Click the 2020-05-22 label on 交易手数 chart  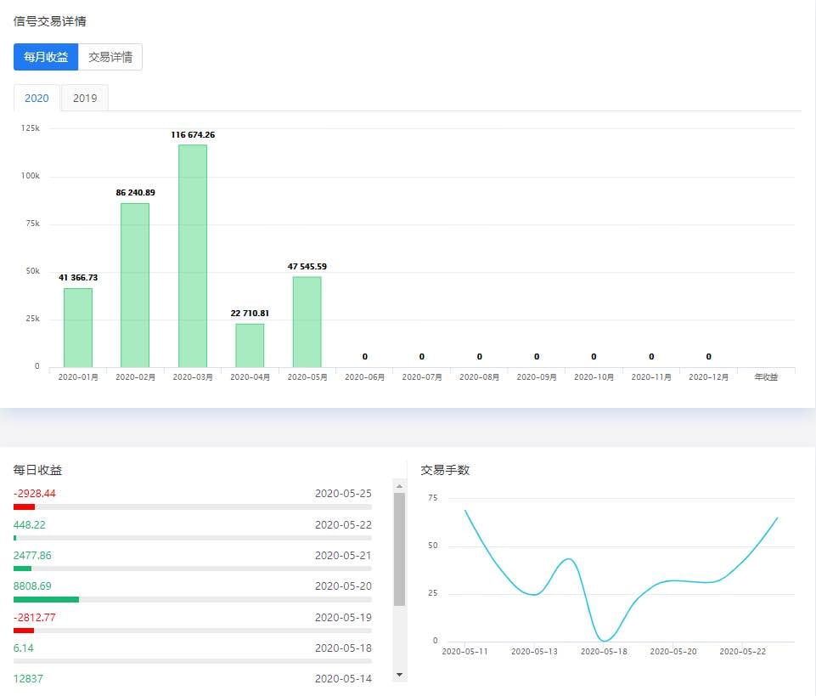tap(743, 652)
